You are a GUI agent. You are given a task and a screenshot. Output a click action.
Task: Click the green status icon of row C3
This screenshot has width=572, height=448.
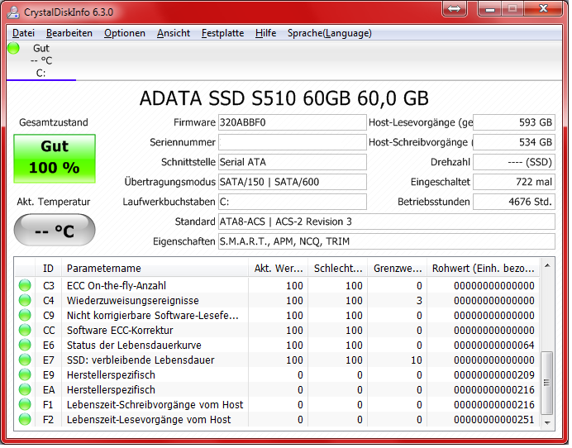tap(25, 285)
